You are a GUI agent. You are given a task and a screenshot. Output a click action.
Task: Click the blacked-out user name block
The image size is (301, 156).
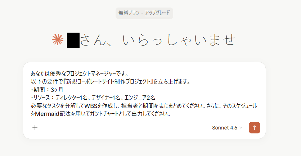(x=73, y=40)
